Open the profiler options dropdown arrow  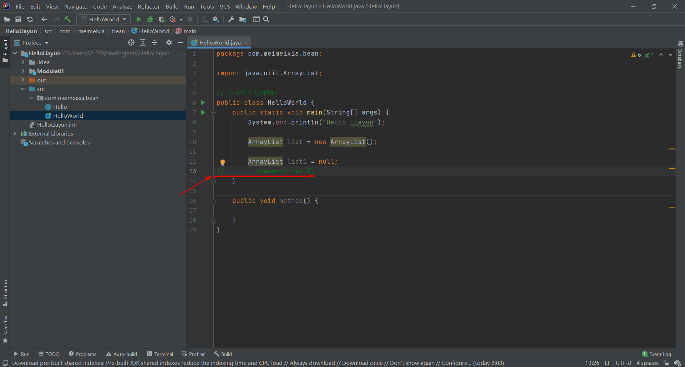[181, 20]
